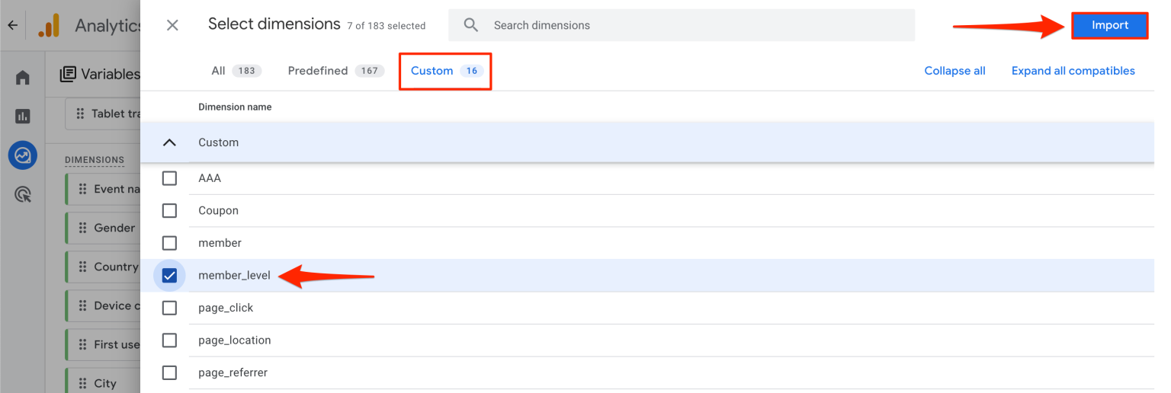Open the Explore sidebar icon
The height and width of the screenshot is (393, 1171).
(x=22, y=155)
